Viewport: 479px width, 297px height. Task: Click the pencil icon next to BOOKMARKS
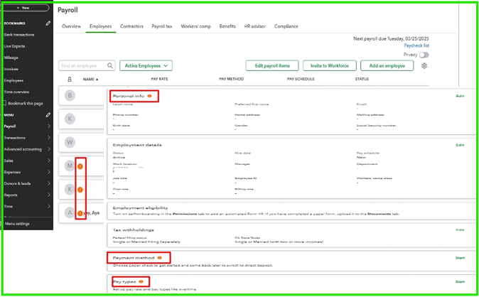[48, 23]
